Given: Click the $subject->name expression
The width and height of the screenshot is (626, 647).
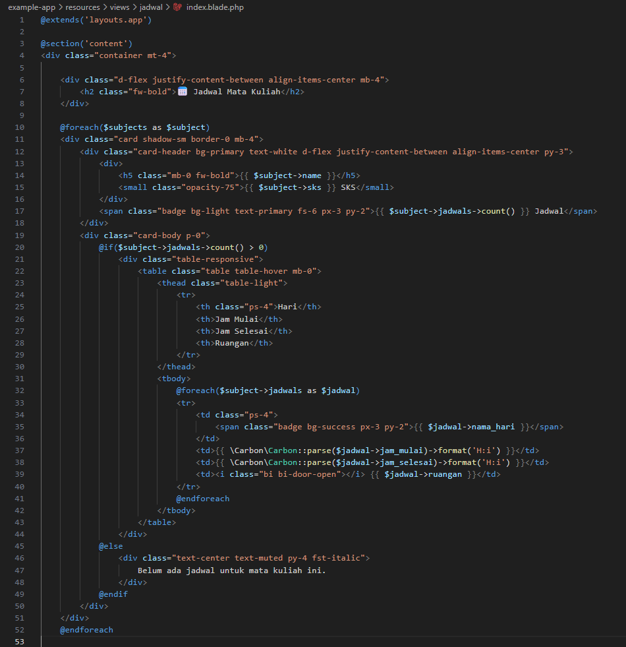Looking at the screenshot, I should pos(287,175).
